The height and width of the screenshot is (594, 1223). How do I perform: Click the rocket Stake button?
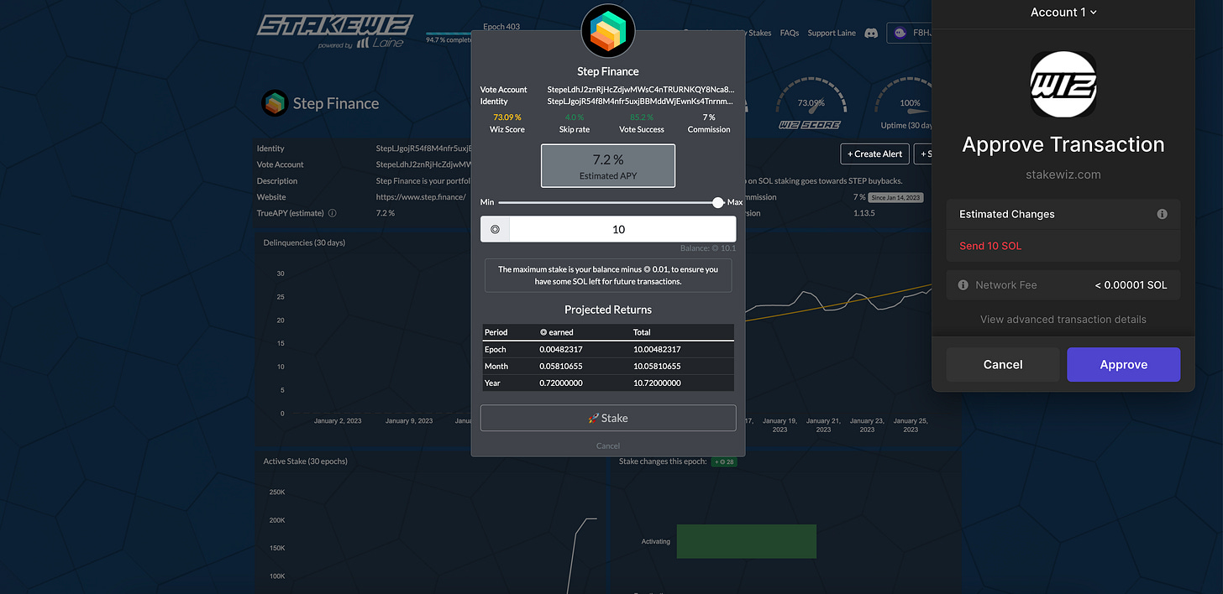click(608, 418)
